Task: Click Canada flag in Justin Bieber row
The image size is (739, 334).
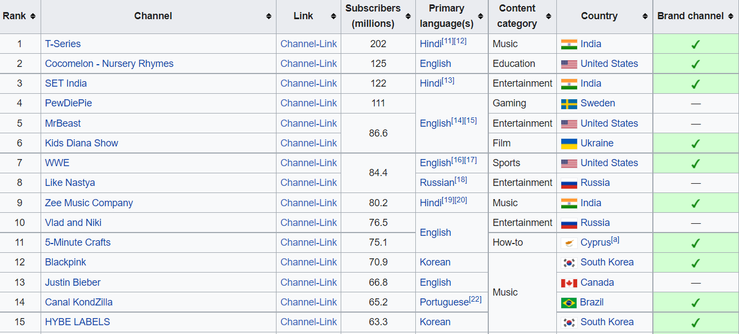Action: pos(569,283)
